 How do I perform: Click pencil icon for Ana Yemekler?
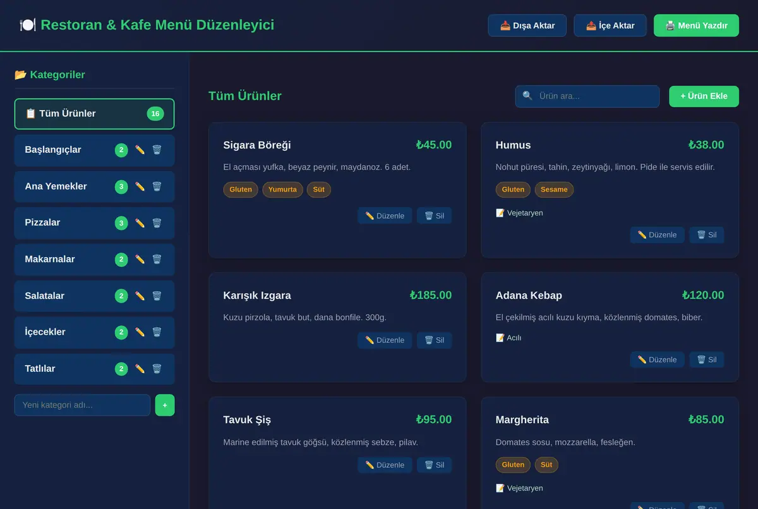(x=140, y=187)
